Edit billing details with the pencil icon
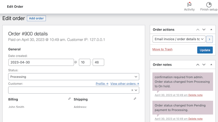Image resolution: width=218 pixels, height=122 pixels. click(69, 99)
